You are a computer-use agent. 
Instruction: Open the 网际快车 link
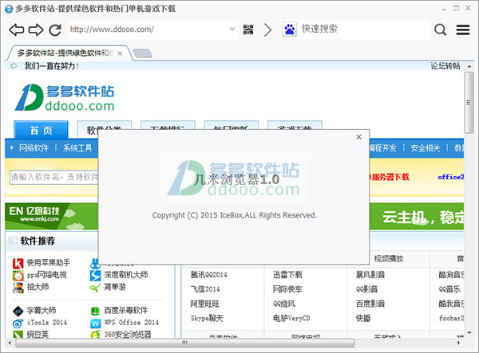coord(287,289)
